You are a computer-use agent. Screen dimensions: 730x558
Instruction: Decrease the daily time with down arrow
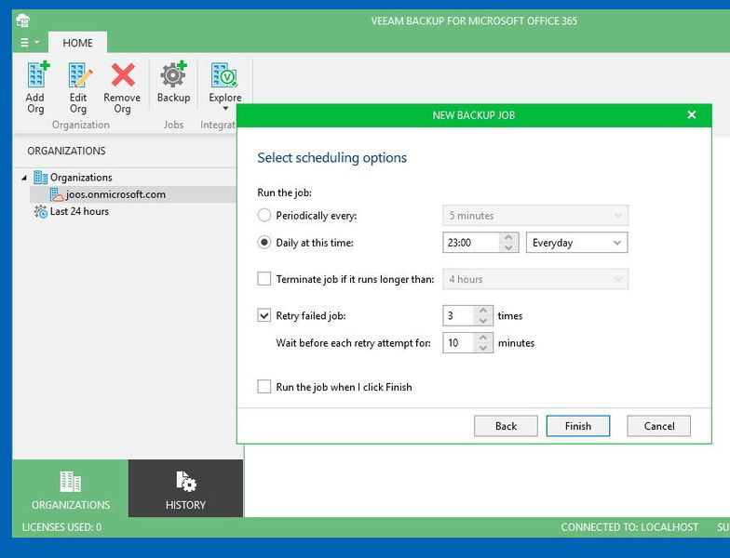508,247
